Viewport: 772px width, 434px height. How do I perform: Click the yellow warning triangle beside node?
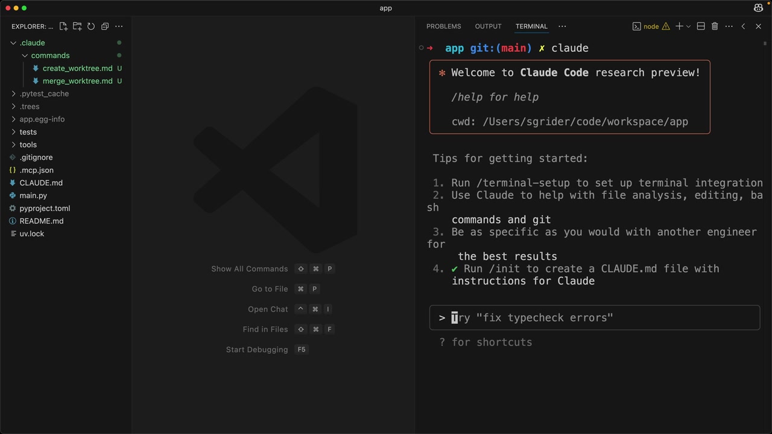pos(666,27)
